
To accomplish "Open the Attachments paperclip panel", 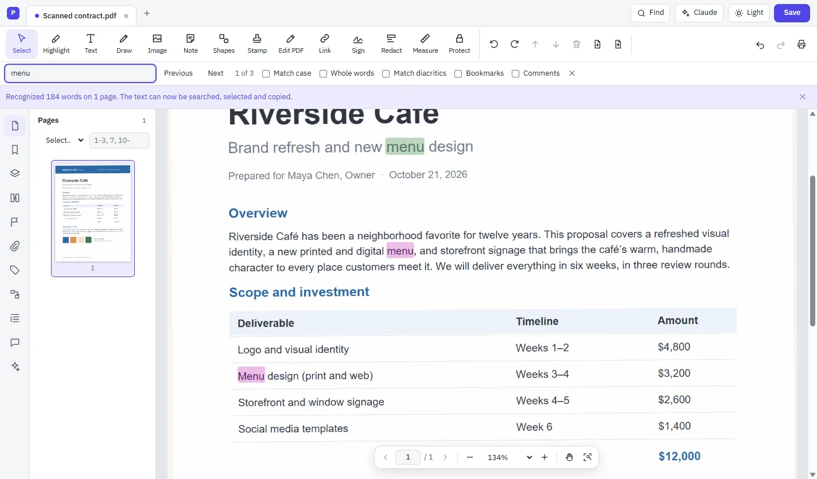I will pos(15,246).
